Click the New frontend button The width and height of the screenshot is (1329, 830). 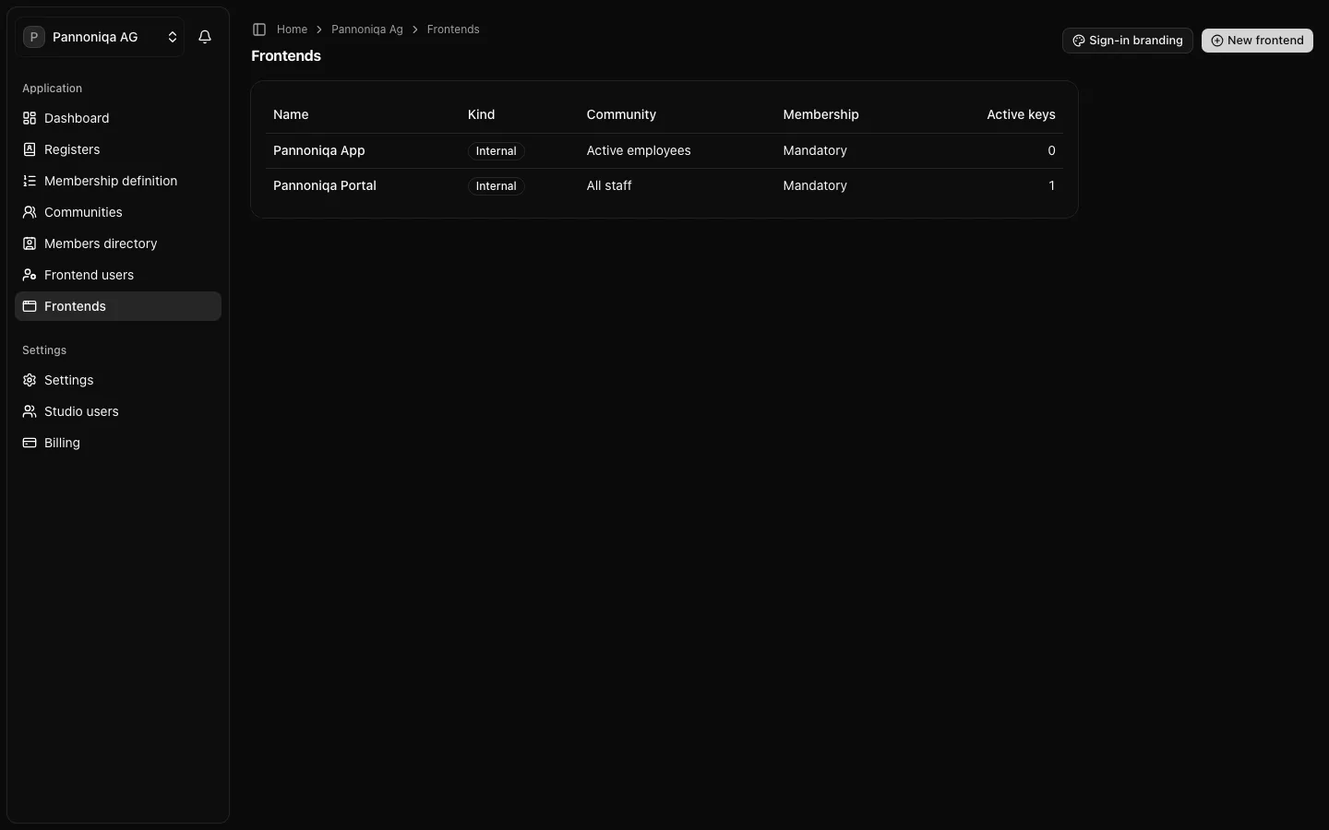coord(1257,41)
